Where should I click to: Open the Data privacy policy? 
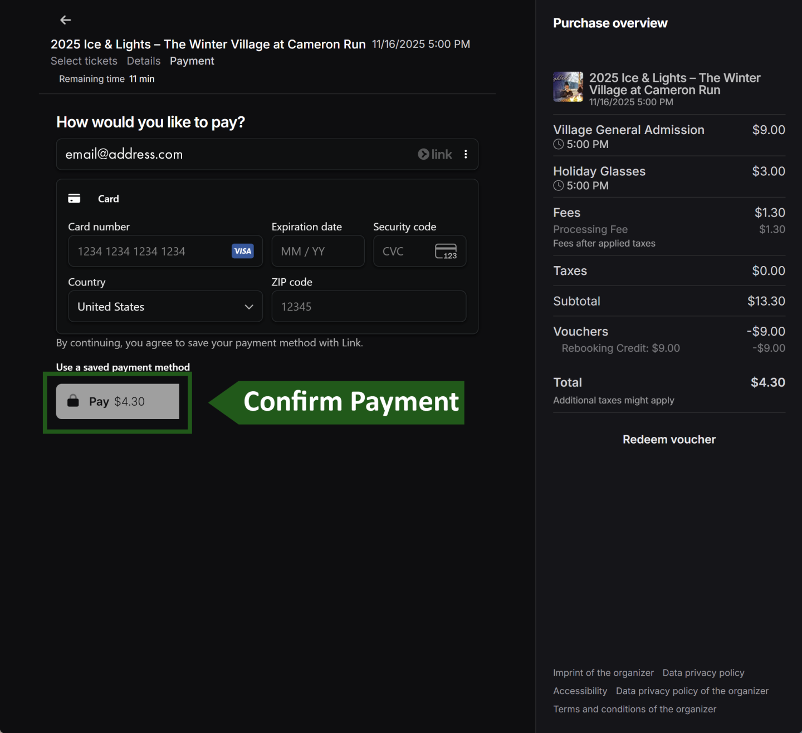703,672
